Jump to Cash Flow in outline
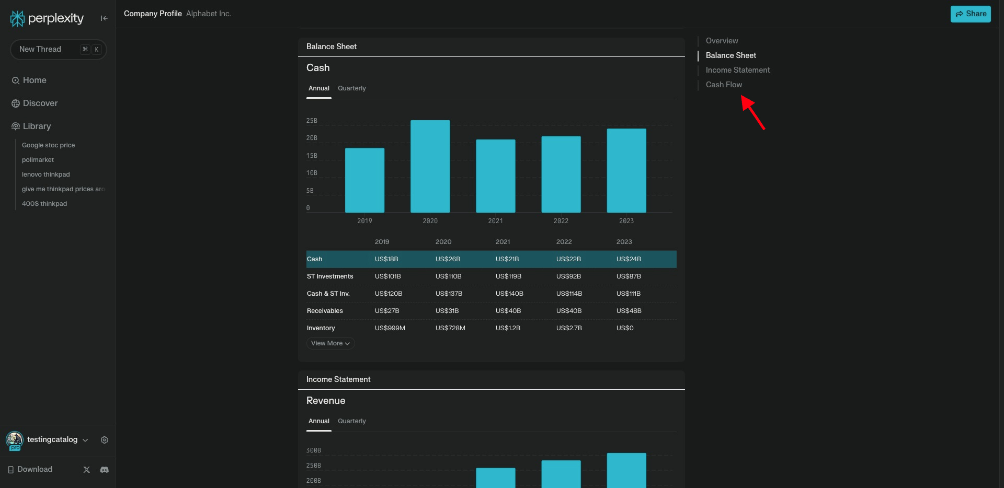Viewport: 1004px width, 488px height. pyautogui.click(x=724, y=85)
